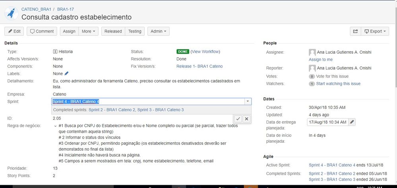Click the votes count badge
Viewport: 397px width, 188px height.
(x=312, y=77)
